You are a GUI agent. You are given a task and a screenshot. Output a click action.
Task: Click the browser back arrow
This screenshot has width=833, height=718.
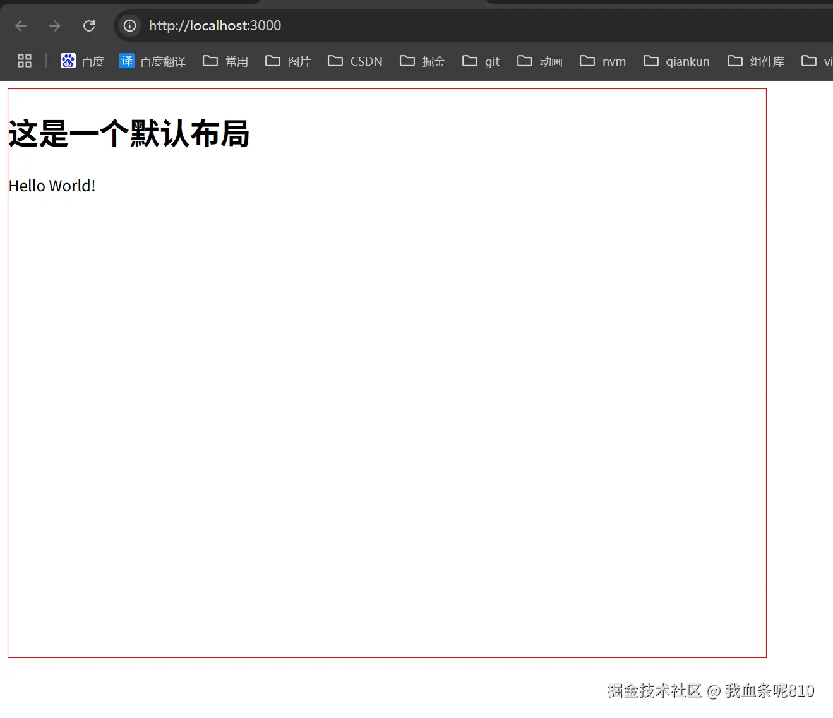21,26
